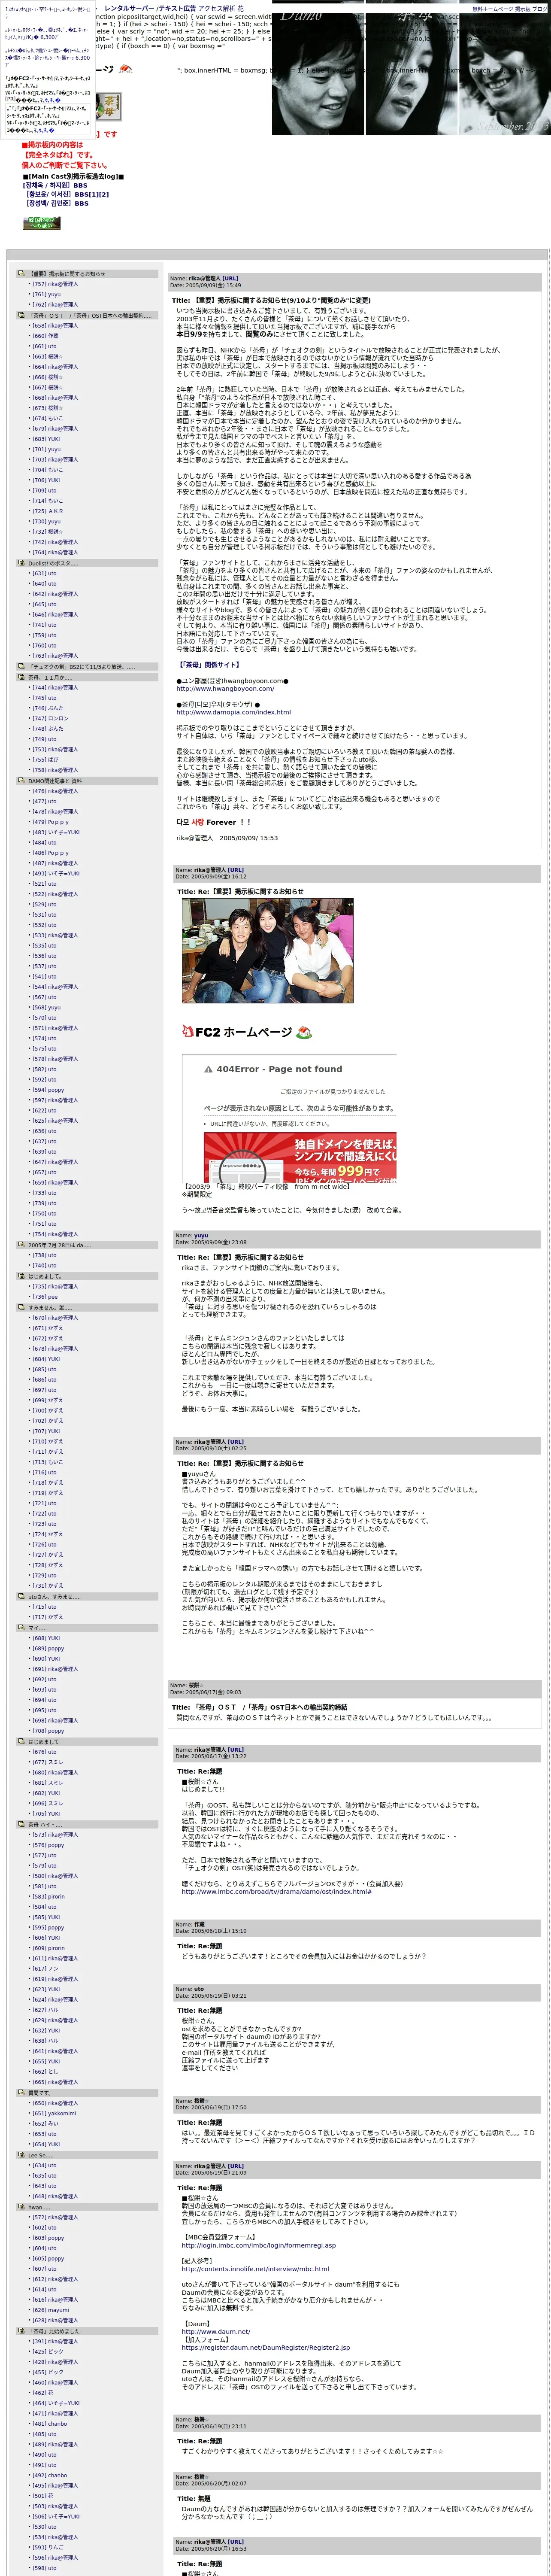Viewport: 551px width, 2576px height.
Task: Open the アクセス解析 link at top
Action: (217, 8)
